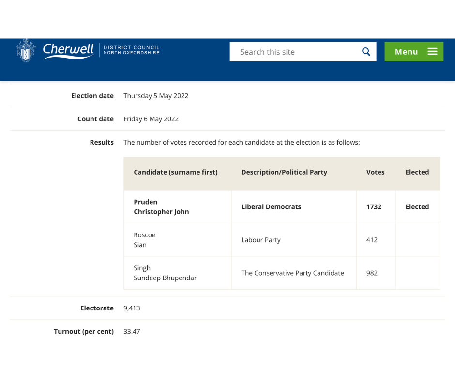Click the 'Labour Party' cell

pos(261,240)
